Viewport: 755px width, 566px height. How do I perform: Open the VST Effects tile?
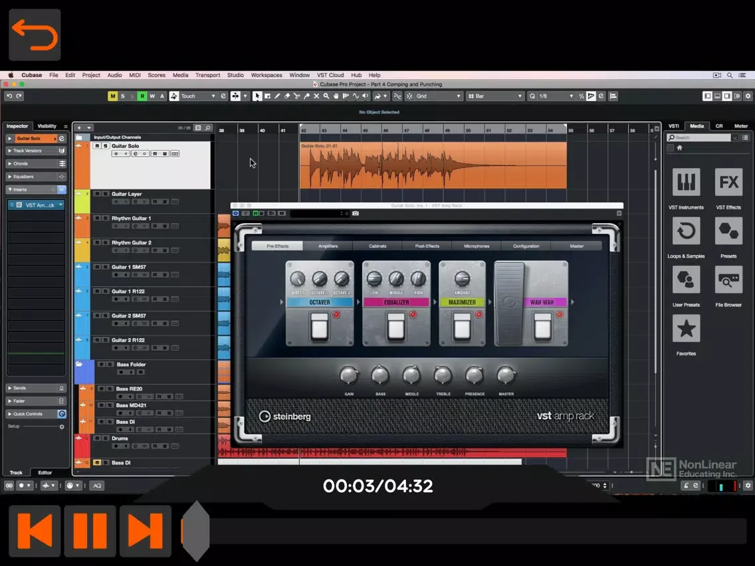728,182
